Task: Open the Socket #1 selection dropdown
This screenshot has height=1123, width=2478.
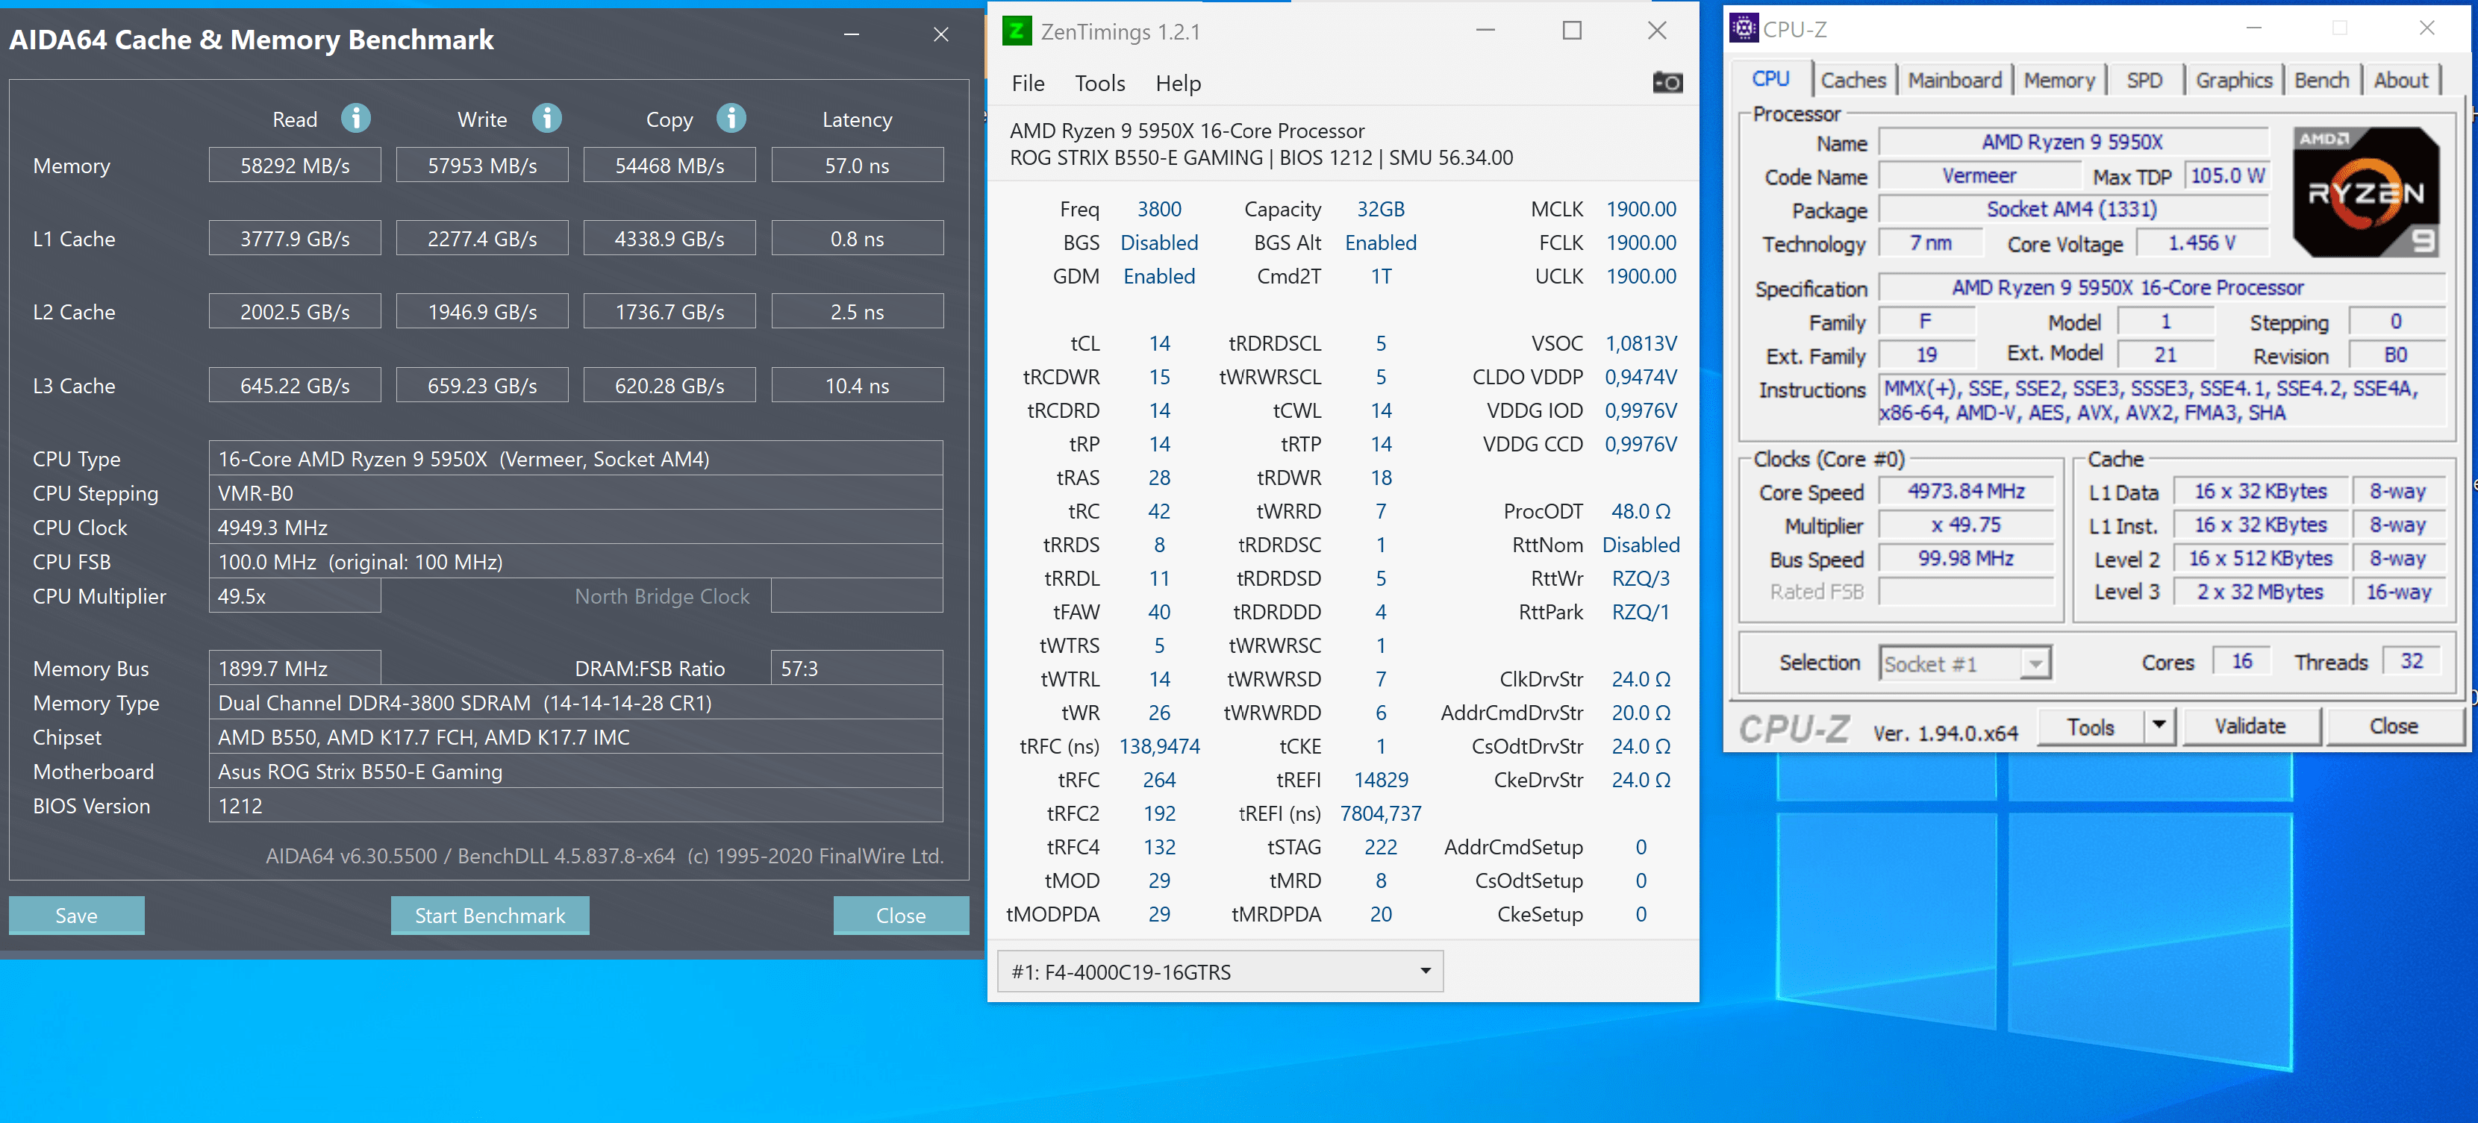Action: tap(1964, 663)
